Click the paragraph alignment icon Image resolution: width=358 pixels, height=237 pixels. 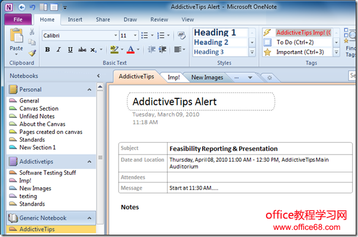(178, 49)
